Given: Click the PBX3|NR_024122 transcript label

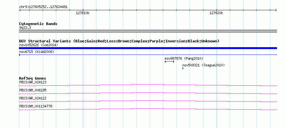Looking at the screenshot, I should [33, 98].
